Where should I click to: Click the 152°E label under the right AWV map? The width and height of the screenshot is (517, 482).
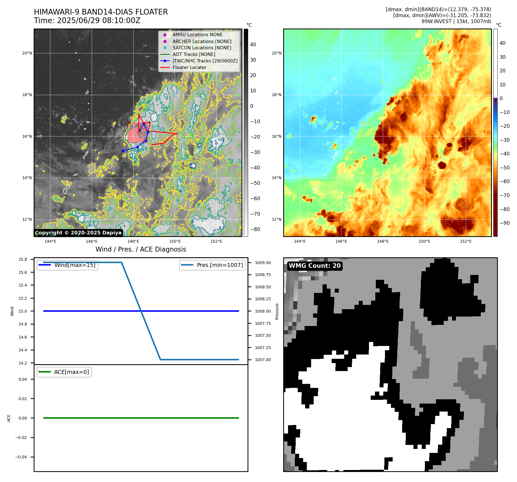click(466, 241)
